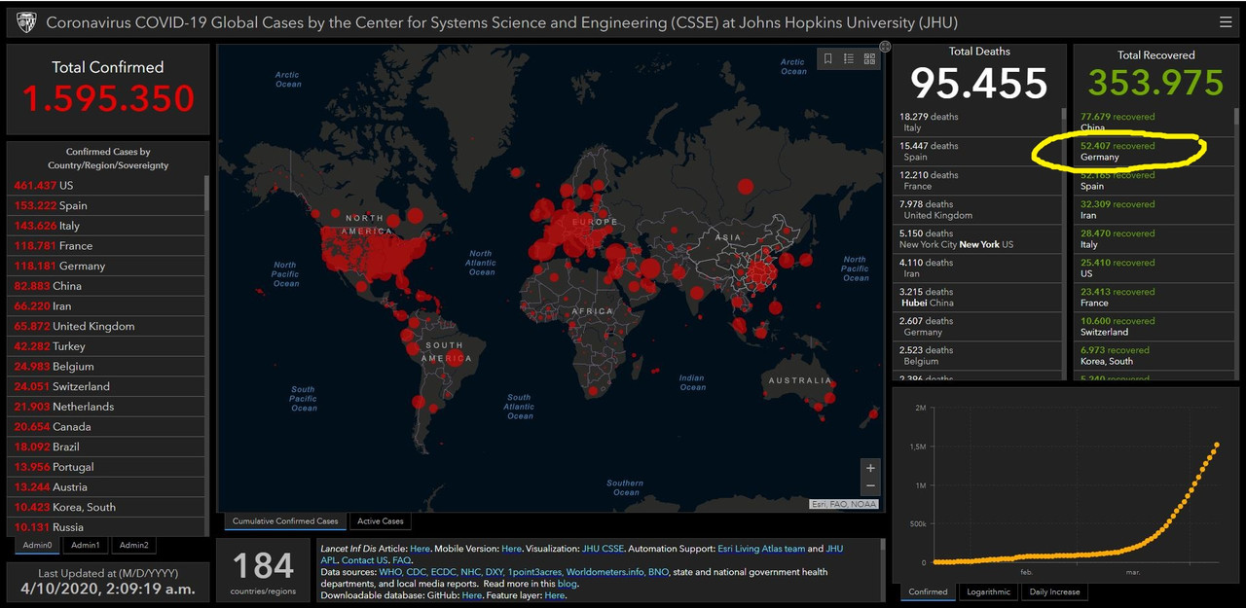Image resolution: width=1246 pixels, height=608 pixels.
Task: Select China in confirmed cases list
Action: click(x=106, y=286)
